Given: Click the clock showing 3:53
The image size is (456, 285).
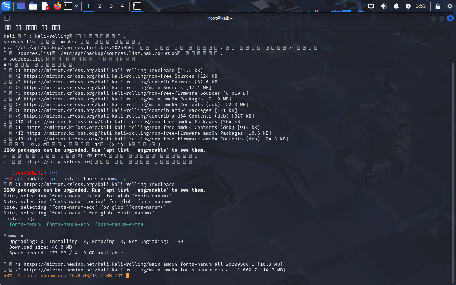Looking at the screenshot, I should pos(421,6).
